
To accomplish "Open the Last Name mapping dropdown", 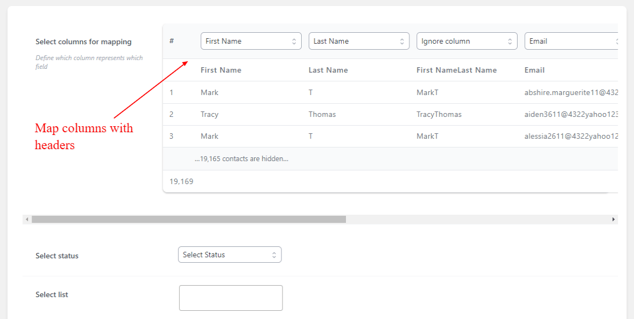I will [x=359, y=41].
